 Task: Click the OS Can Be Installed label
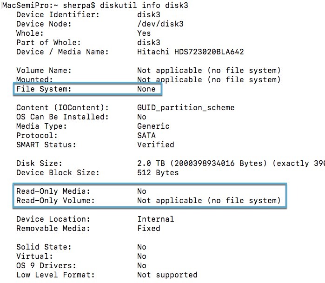coord(63,117)
